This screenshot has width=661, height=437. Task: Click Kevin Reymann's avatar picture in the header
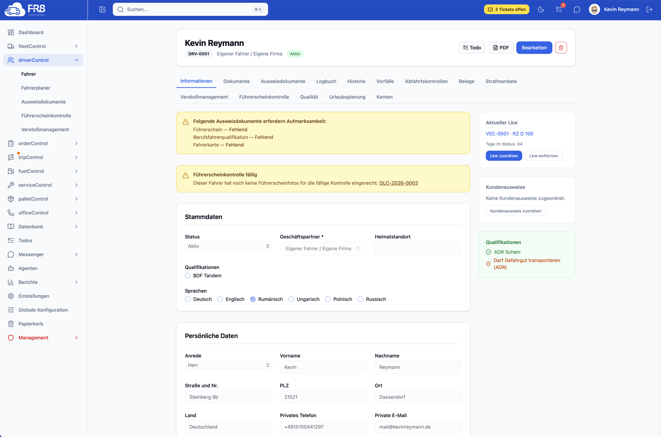(x=594, y=10)
